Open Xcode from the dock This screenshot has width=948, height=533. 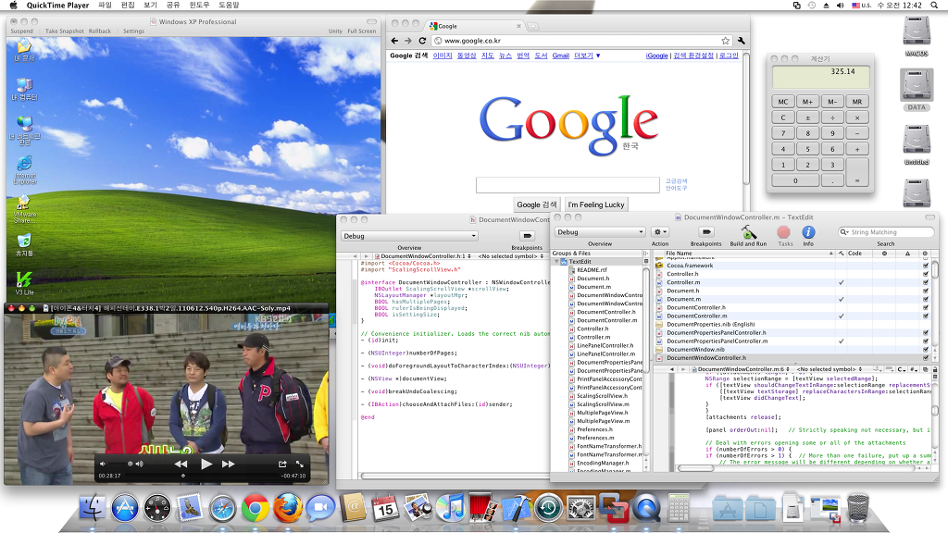coord(516,508)
